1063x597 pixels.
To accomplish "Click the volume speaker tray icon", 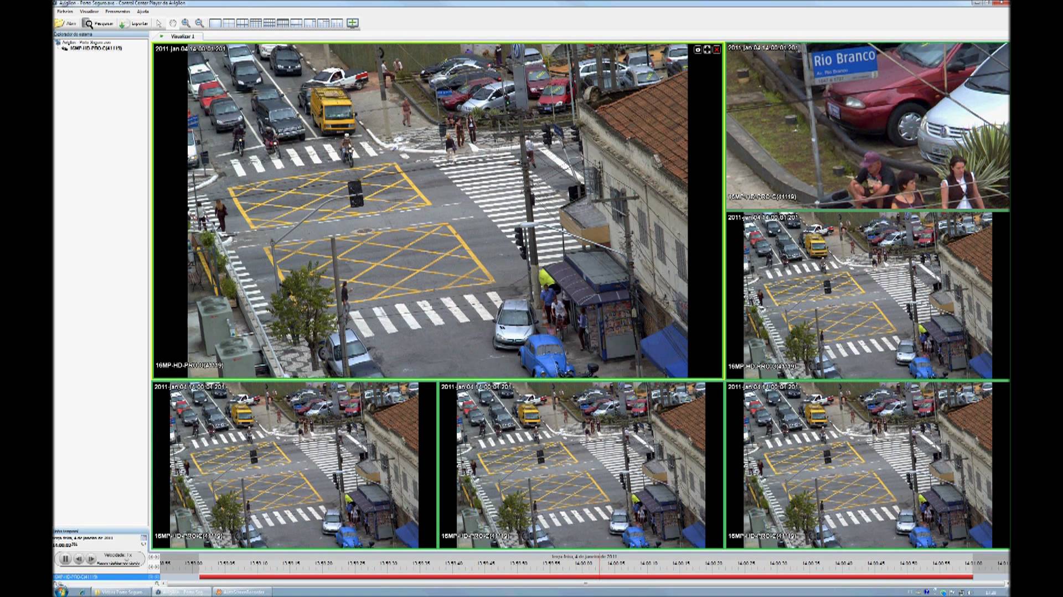I will (970, 593).
